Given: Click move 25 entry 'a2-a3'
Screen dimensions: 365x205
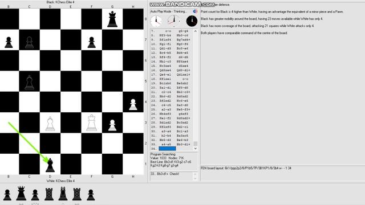Looking at the screenshot, I should click(x=166, y=109).
